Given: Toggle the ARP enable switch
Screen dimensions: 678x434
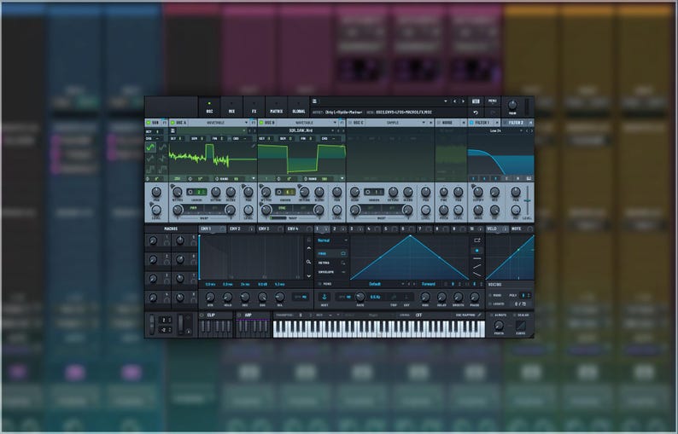Looking at the screenshot, I should pyautogui.click(x=240, y=315).
